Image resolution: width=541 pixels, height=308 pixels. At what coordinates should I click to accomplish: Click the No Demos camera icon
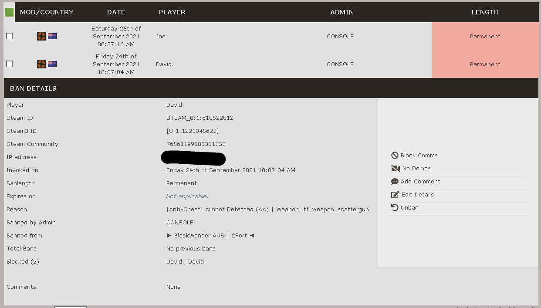[396, 168]
